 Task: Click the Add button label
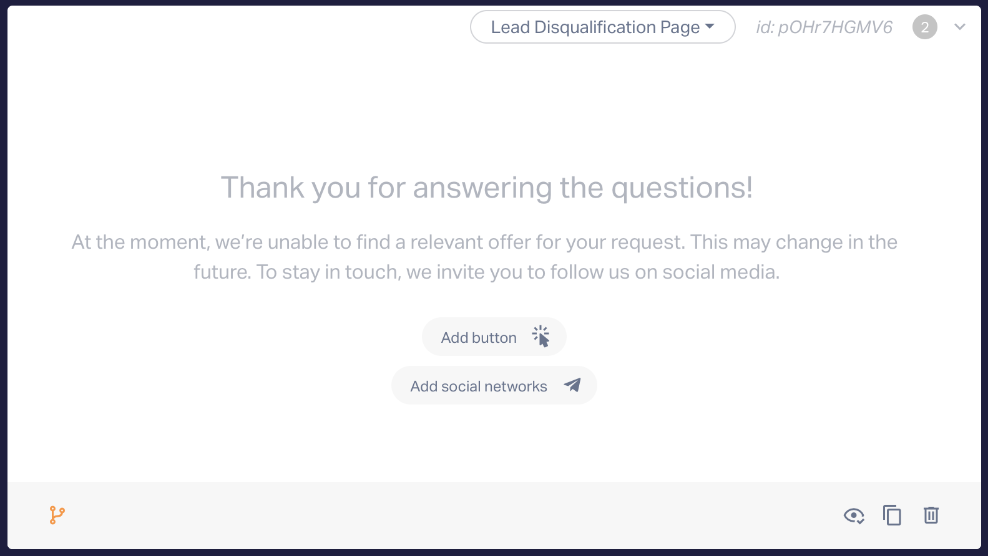click(479, 337)
